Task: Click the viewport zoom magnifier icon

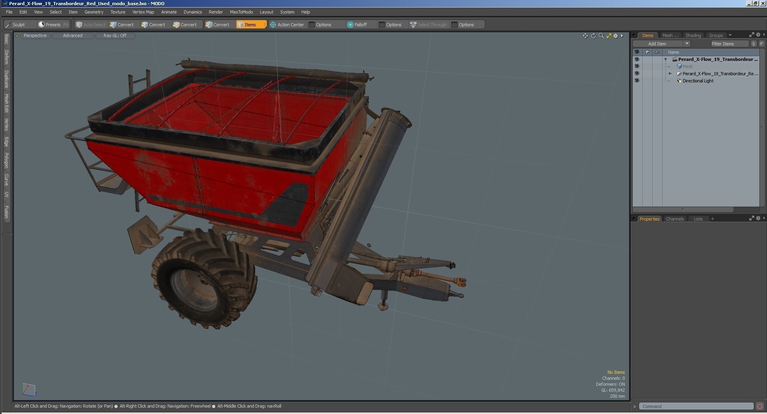Action: pyautogui.click(x=601, y=36)
